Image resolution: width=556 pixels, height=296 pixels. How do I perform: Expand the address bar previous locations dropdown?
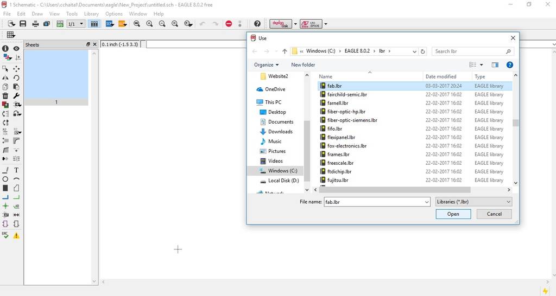(x=414, y=52)
